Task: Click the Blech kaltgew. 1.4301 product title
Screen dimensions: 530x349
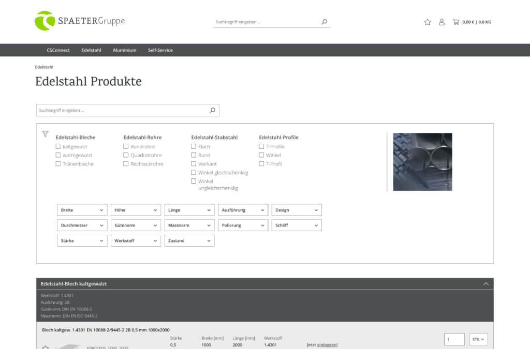Action: point(106,330)
